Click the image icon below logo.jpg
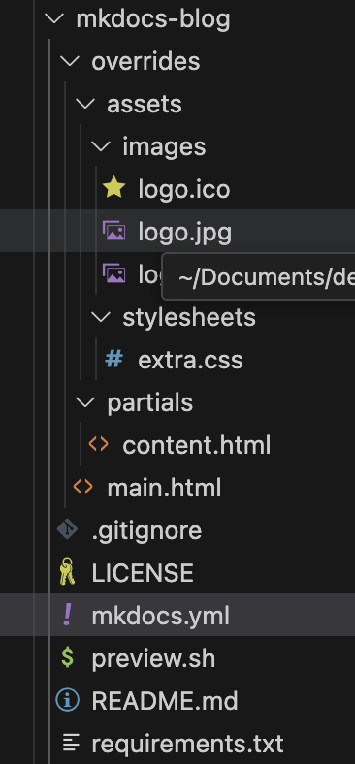The height and width of the screenshot is (764, 355). (114, 273)
